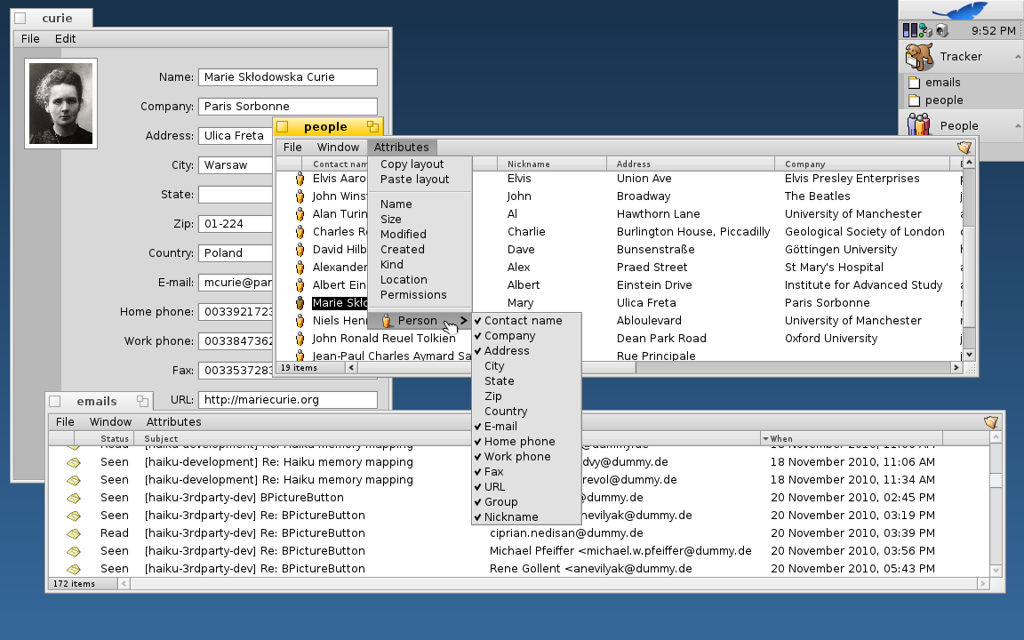The height and width of the screenshot is (640, 1024).
Task: Expand the Person submenu entry
Action: (x=418, y=321)
